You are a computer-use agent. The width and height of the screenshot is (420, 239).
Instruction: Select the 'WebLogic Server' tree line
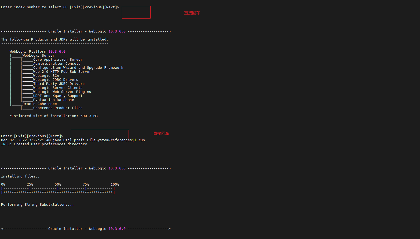[x=38, y=55]
